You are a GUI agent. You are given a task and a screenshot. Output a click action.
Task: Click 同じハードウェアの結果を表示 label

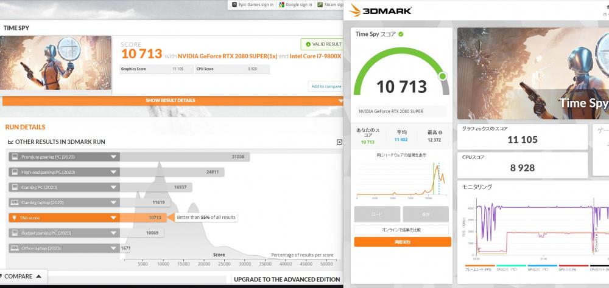(401, 155)
